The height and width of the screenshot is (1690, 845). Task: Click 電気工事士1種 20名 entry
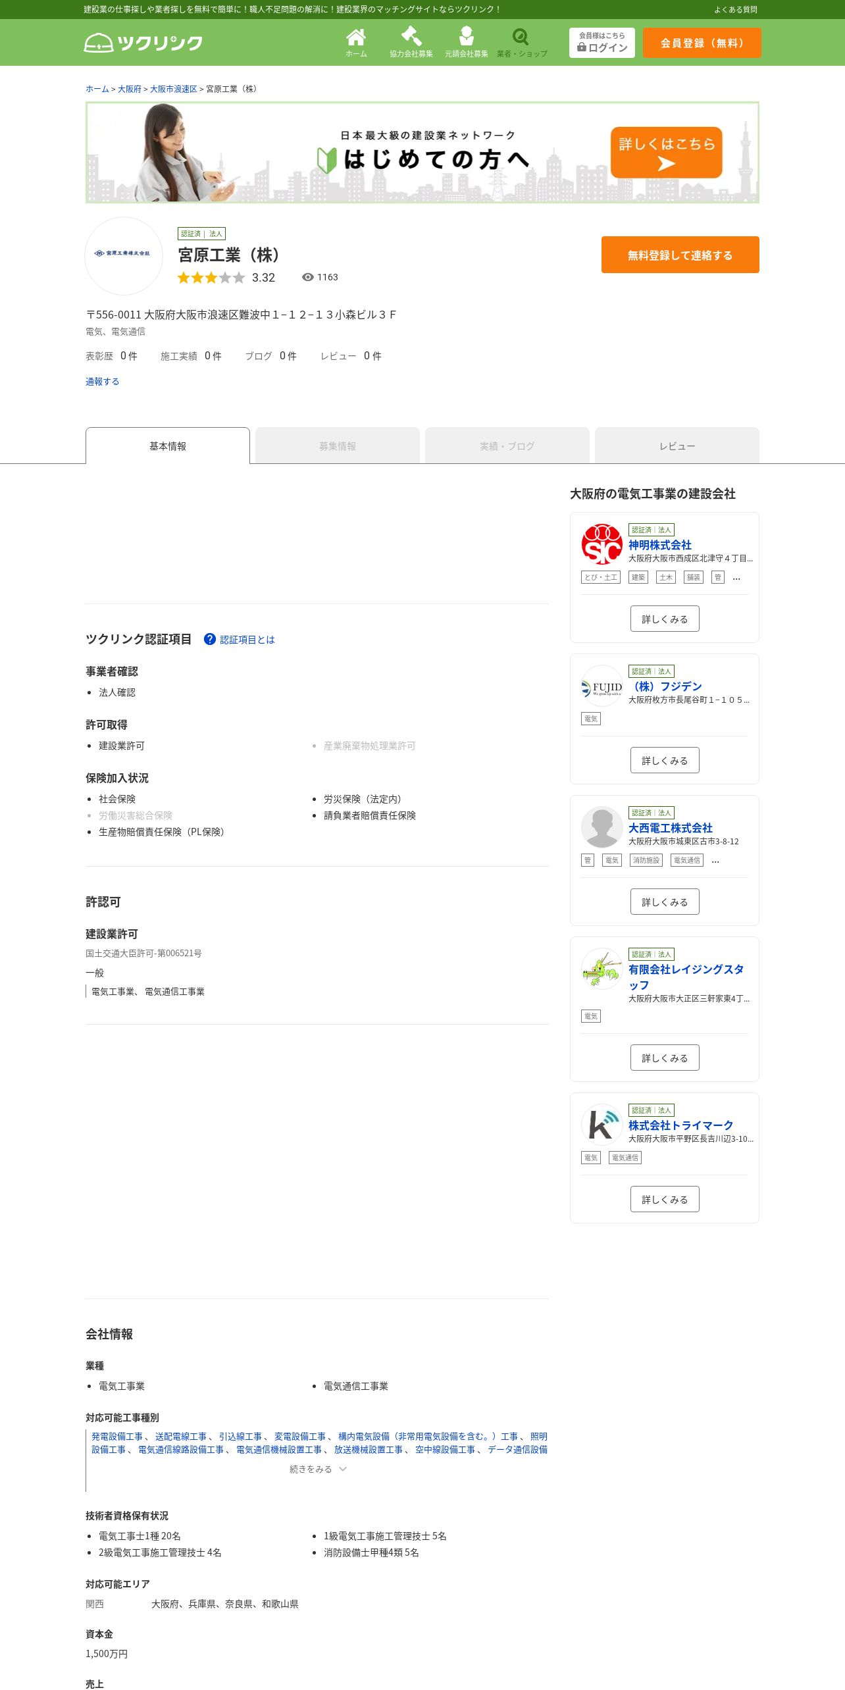pyautogui.click(x=140, y=1536)
